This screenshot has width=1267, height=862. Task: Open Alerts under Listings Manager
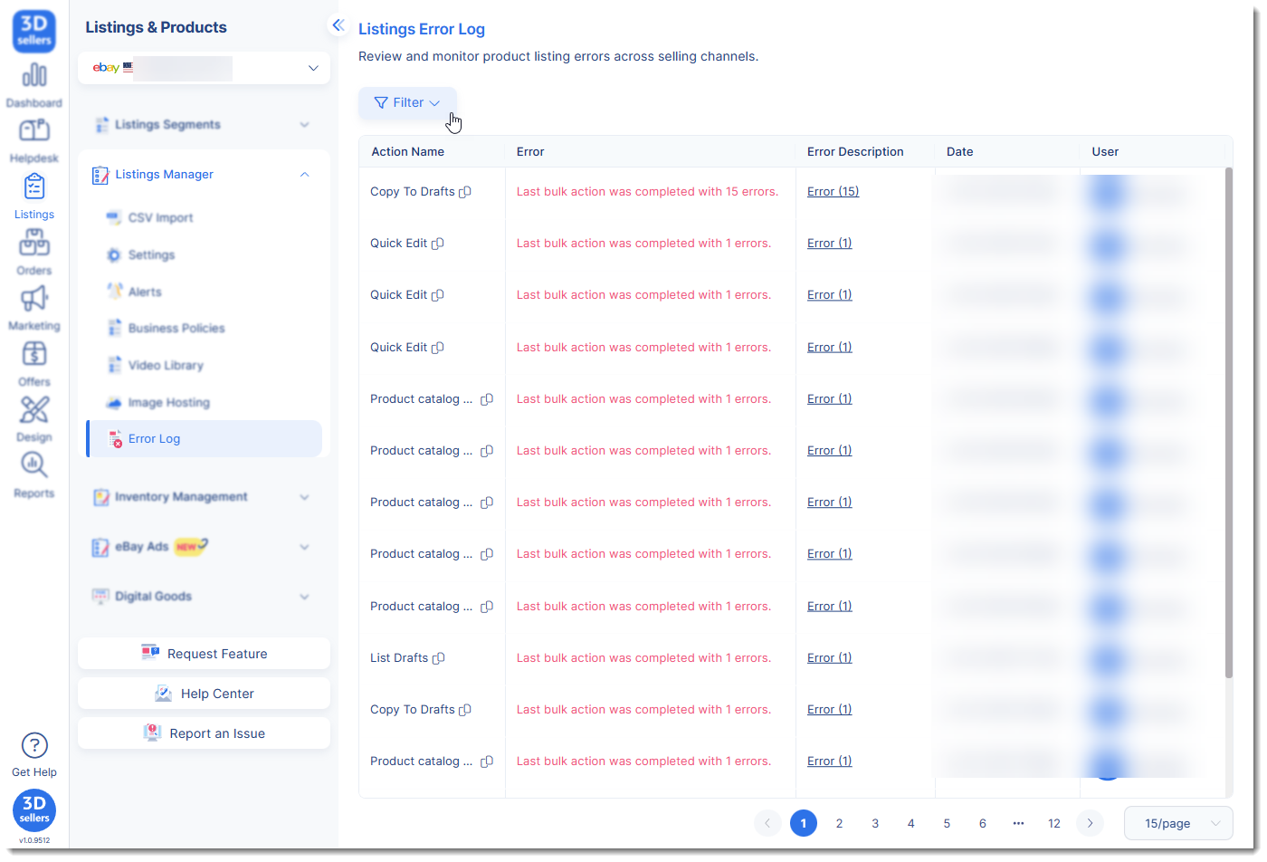click(205, 292)
